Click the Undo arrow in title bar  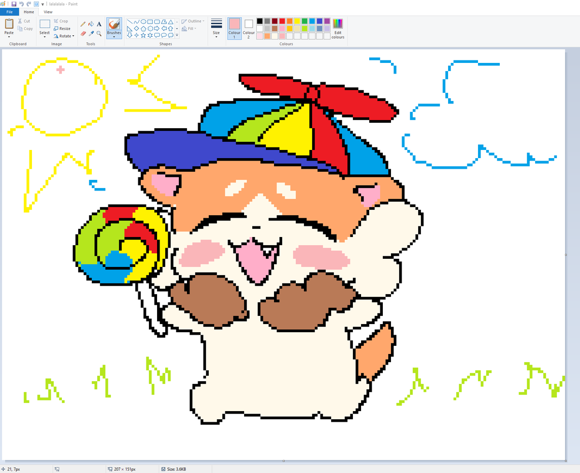[21, 4]
